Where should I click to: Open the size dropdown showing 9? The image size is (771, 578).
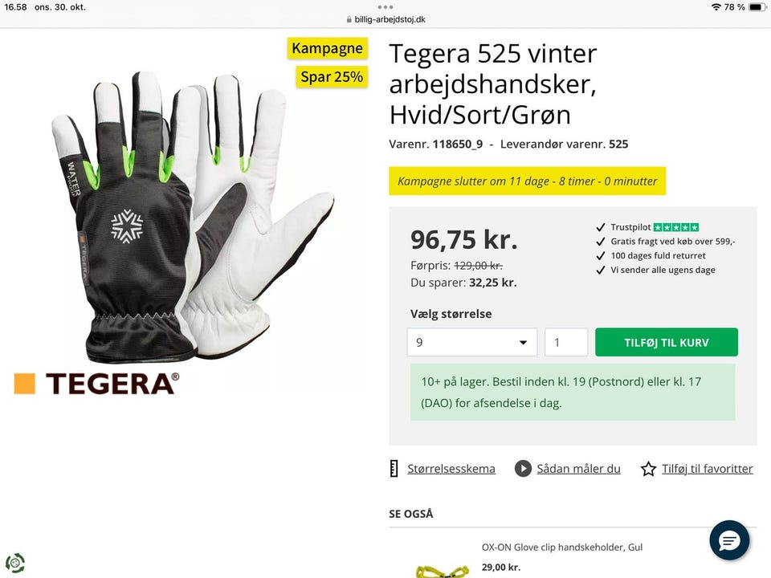pyautogui.click(x=471, y=342)
